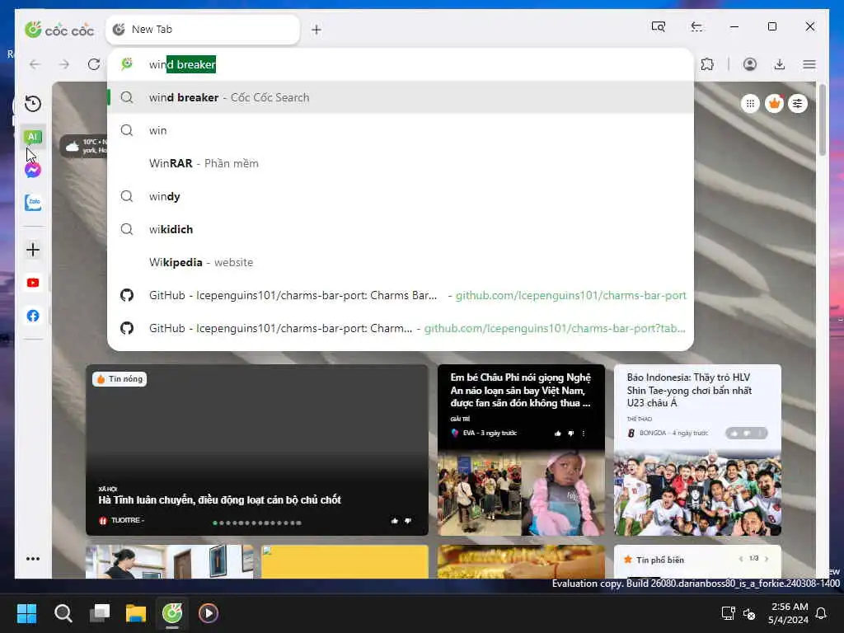Screen dimensions: 844x633
Task: Open the Downloads icon in toolbar
Action: (x=780, y=64)
